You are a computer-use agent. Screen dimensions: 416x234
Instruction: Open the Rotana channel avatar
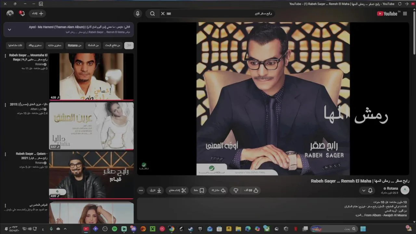pyautogui.click(x=405, y=190)
